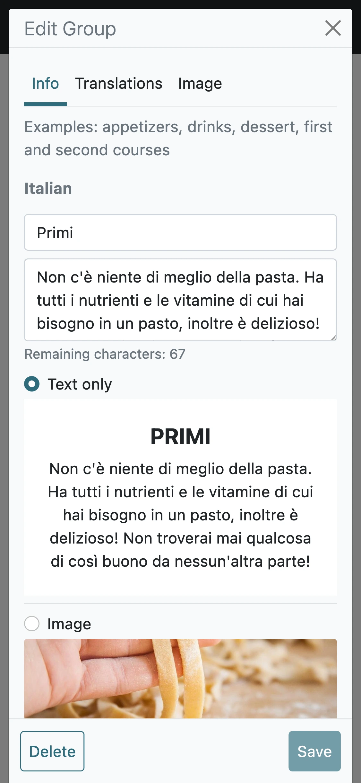This screenshot has width=361, height=783.
Task: Save the group changes
Action: (314, 751)
